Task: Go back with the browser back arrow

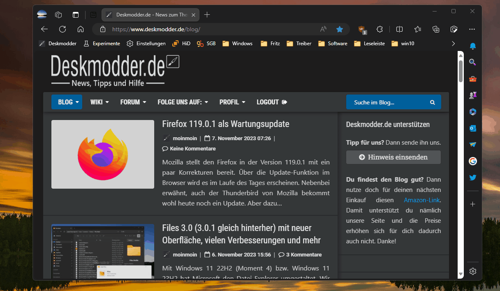Action: pyautogui.click(x=44, y=29)
